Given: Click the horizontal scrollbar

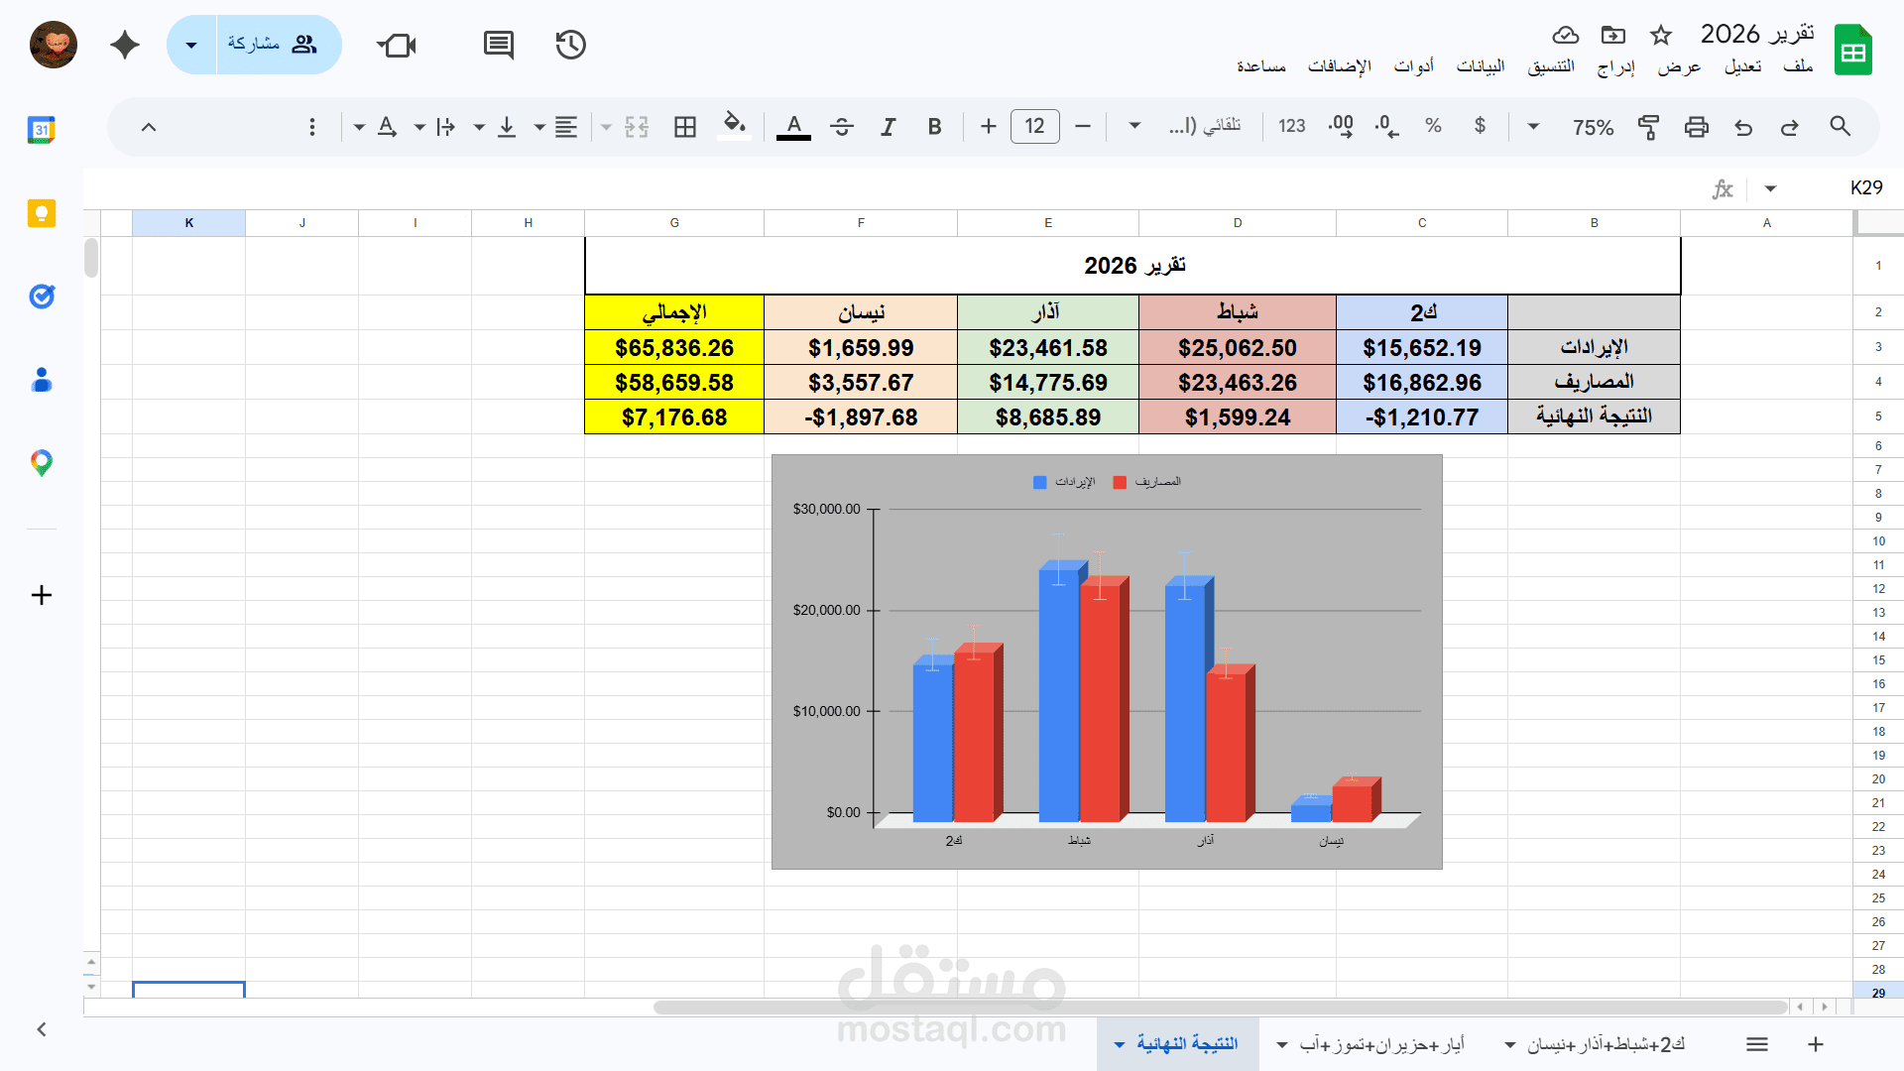Looking at the screenshot, I should [1220, 1007].
